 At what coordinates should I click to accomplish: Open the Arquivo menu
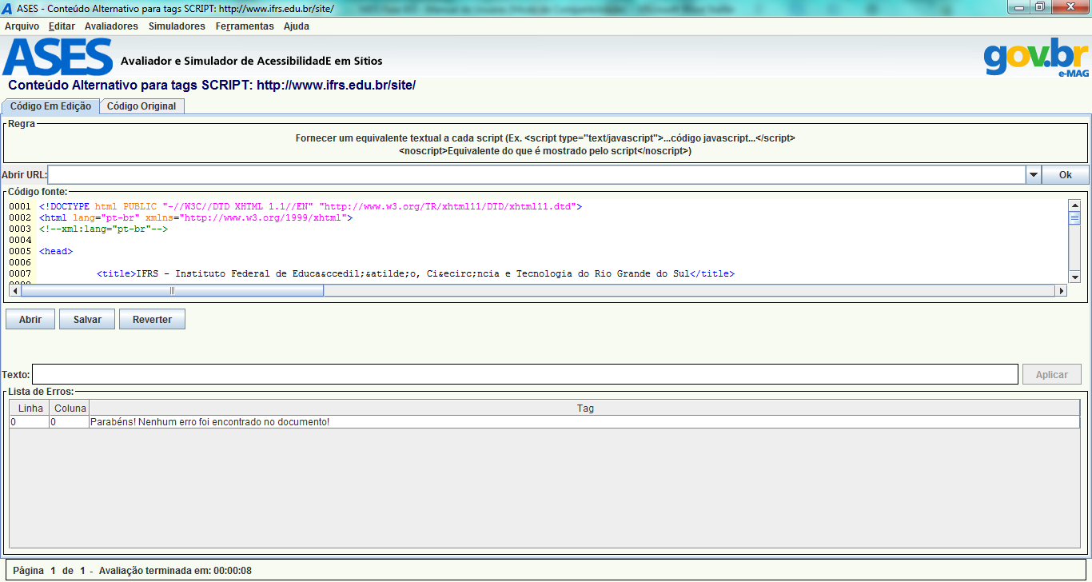click(x=22, y=26)
